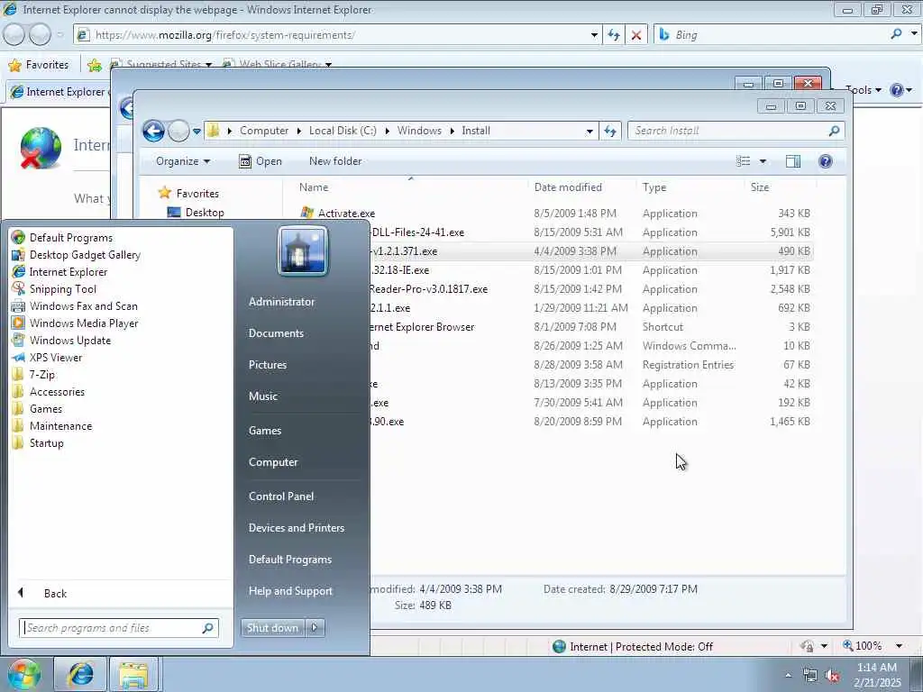
Task: Open the Explorer recent locations dropdown
Action: 196,132
